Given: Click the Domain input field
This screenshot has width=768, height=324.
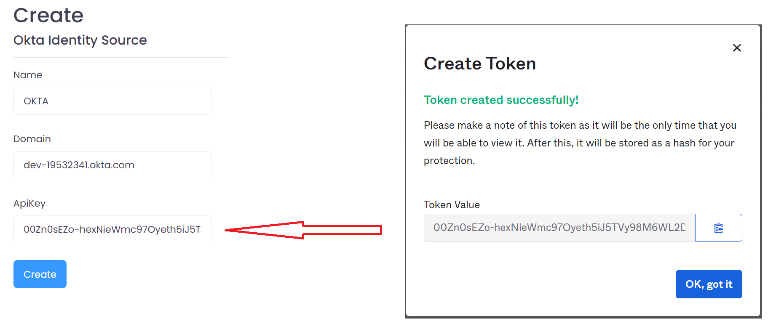Looking at the screenshot, I should pyautogui.click(x=112, y=165).
